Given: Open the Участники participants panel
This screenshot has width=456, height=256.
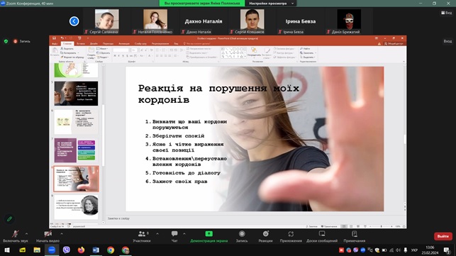Looking at the screenshot, I should [142, 236].
